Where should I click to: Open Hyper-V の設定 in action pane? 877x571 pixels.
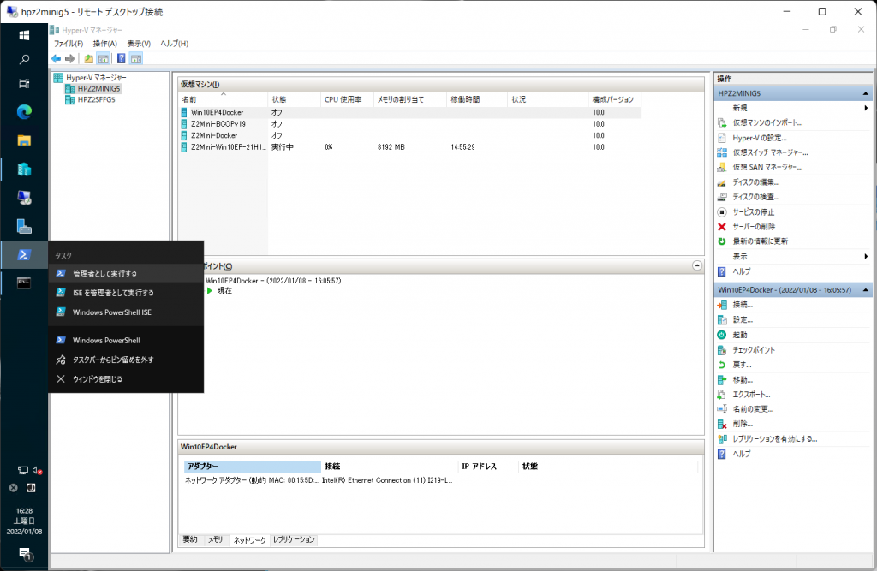760,138
